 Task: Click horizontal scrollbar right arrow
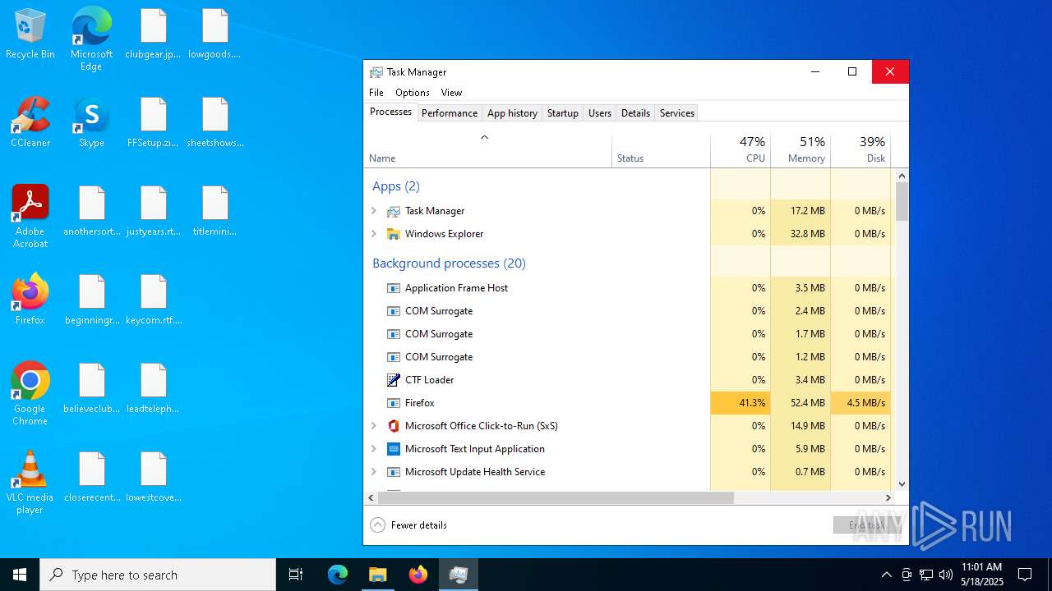point(888,498)
